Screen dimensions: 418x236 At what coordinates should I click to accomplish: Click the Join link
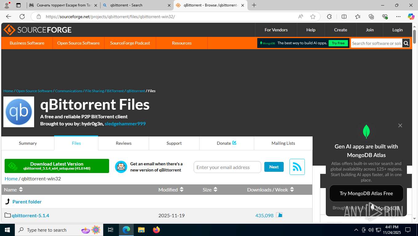(370, 30)
